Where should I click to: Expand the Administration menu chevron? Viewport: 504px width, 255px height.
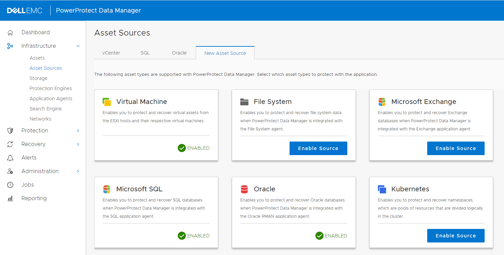point(78,171)
